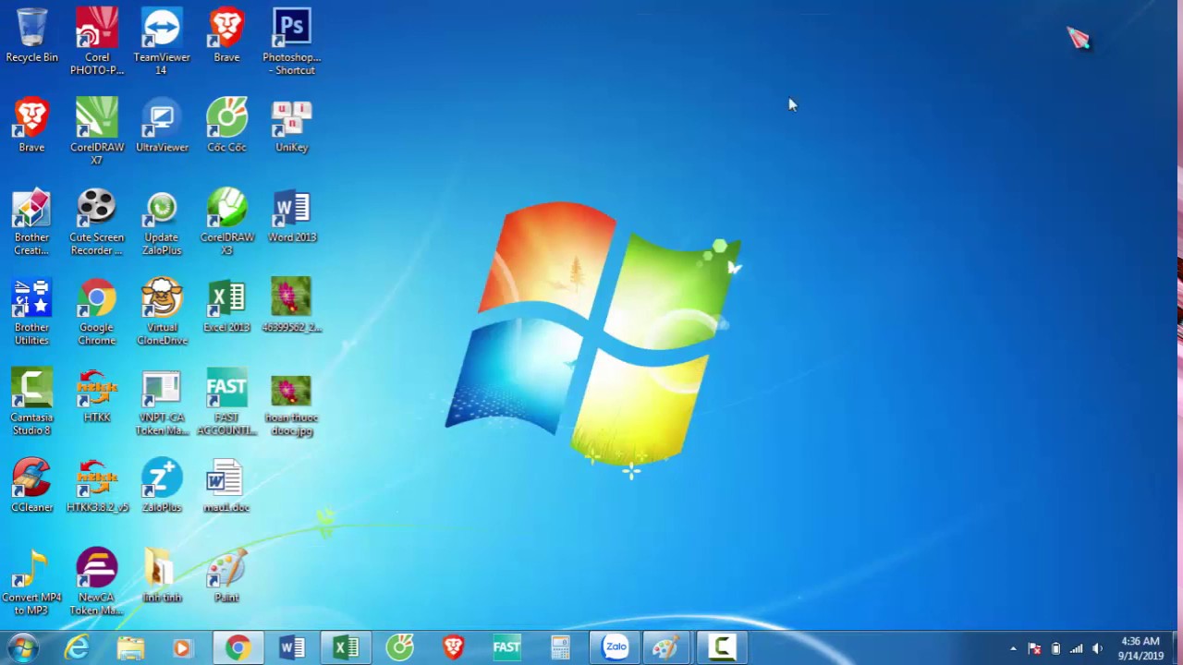Select the HTKK3.8.2_v5 desktop shortcut
The width and height of the screenshot is (1183, 665).
point(97,485)
